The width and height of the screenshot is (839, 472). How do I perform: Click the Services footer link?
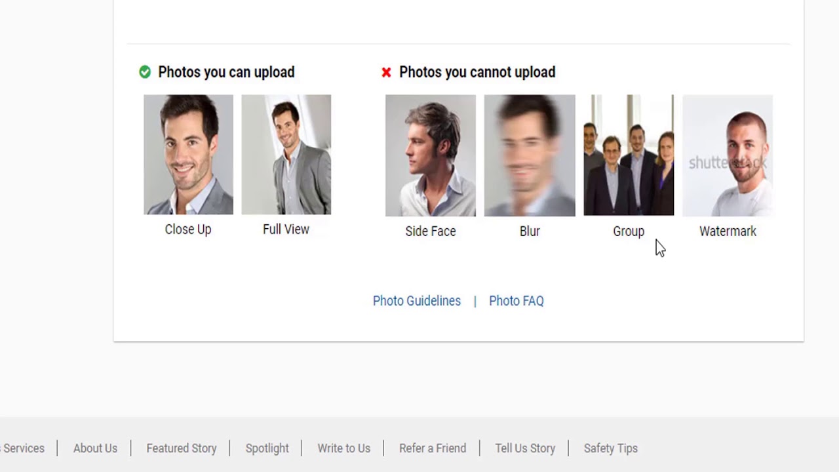23,448
